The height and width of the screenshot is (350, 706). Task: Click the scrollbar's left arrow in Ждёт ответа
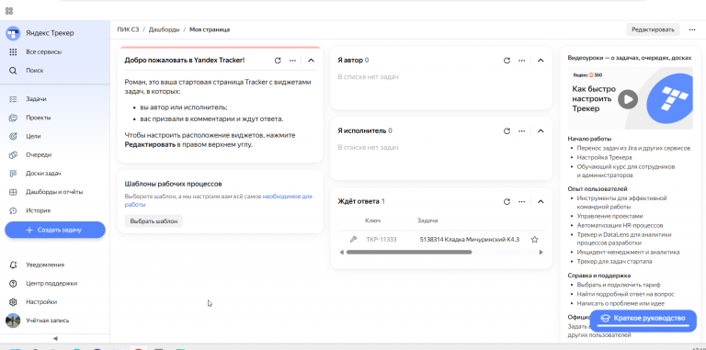point(342,253)
